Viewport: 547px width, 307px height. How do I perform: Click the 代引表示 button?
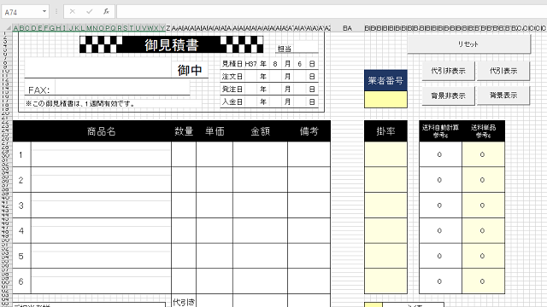(x=503, y=71)
